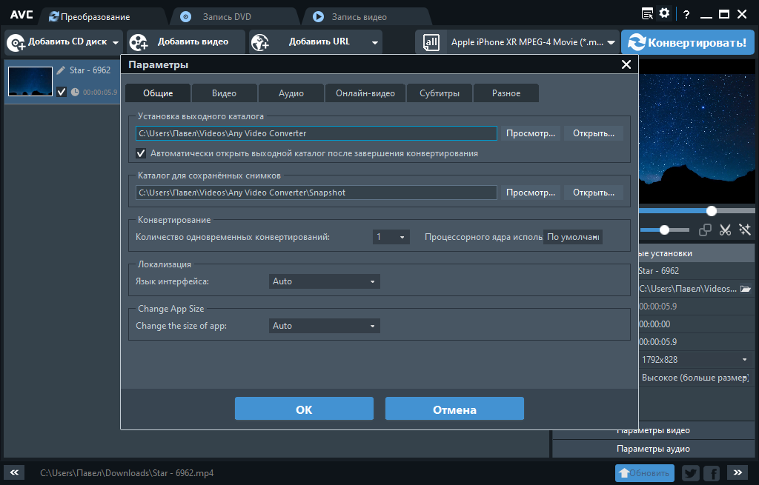Open the Запись видео tab

point(365,17)
